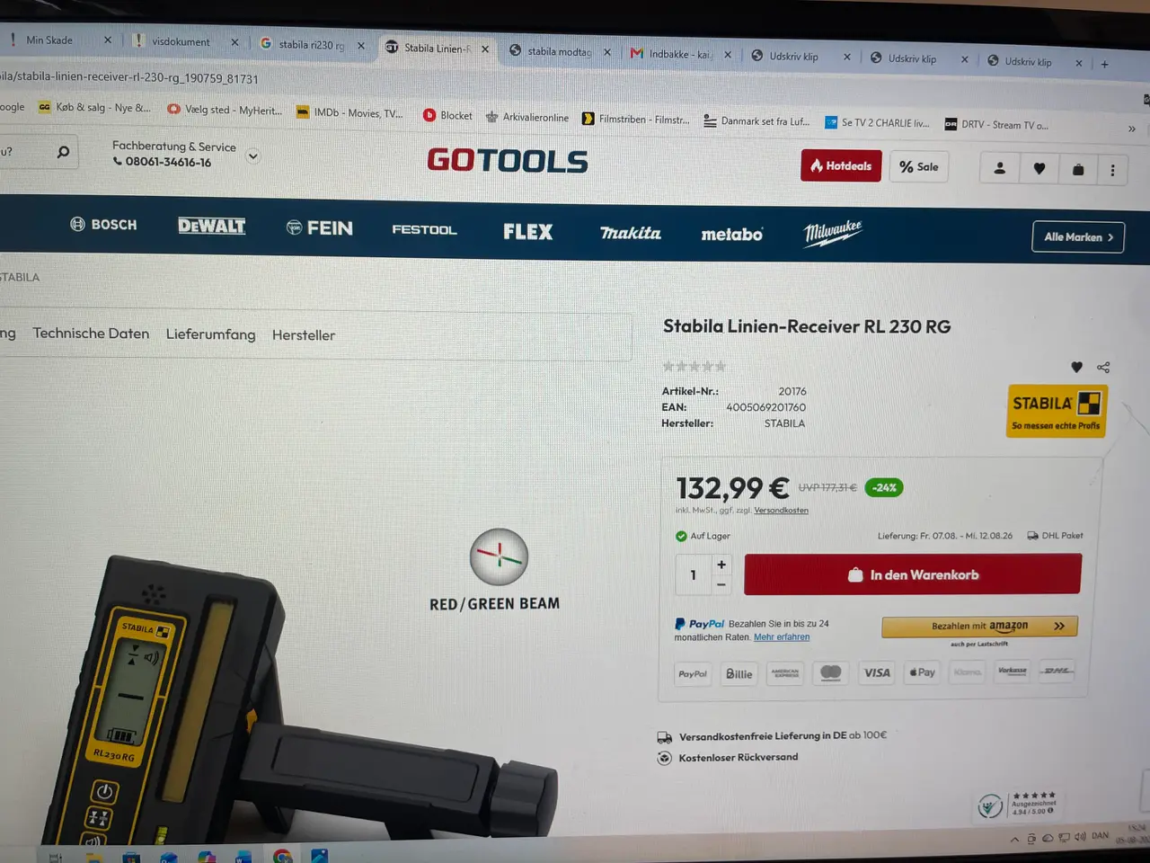
Task: Open the Hersteller tab
Action: click(x=304, y=335)
